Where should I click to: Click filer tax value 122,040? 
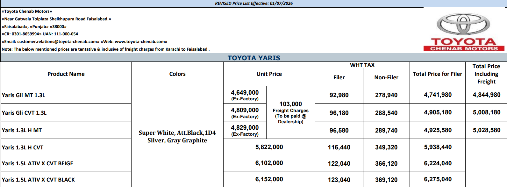[339, 164]
